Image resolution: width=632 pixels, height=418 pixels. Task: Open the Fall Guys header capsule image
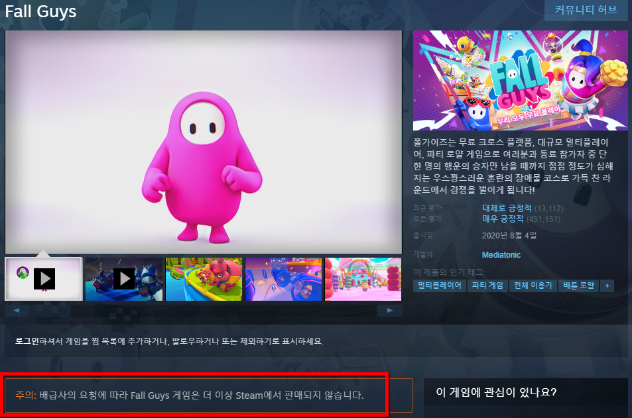(x=521, y=81)
